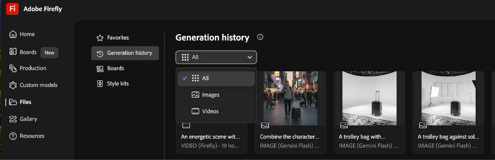Click image icon on 'trolley bag against sol' card
This screenshot has height=160, width=495.
(423, 125)
